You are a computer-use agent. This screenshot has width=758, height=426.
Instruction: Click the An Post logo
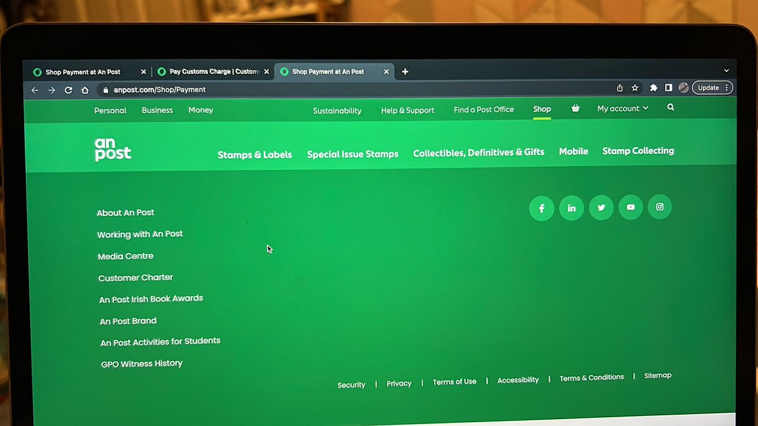[x=113, y=150]
